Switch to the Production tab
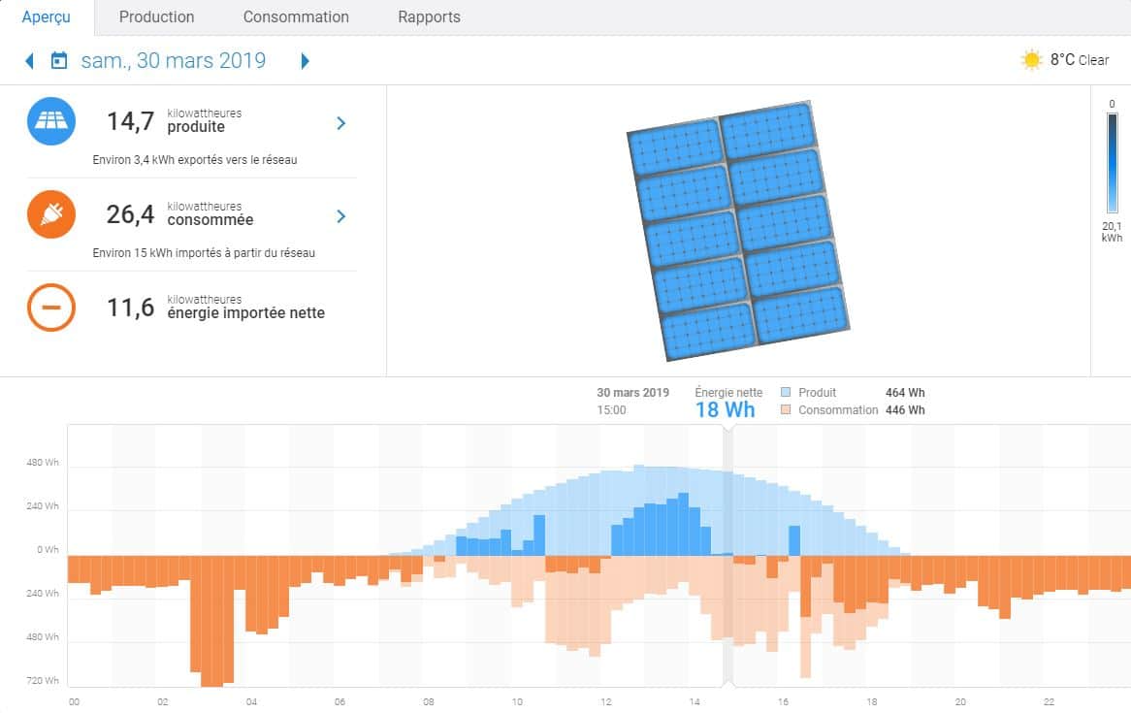1131x713 pixels. [x=156, y=17]
